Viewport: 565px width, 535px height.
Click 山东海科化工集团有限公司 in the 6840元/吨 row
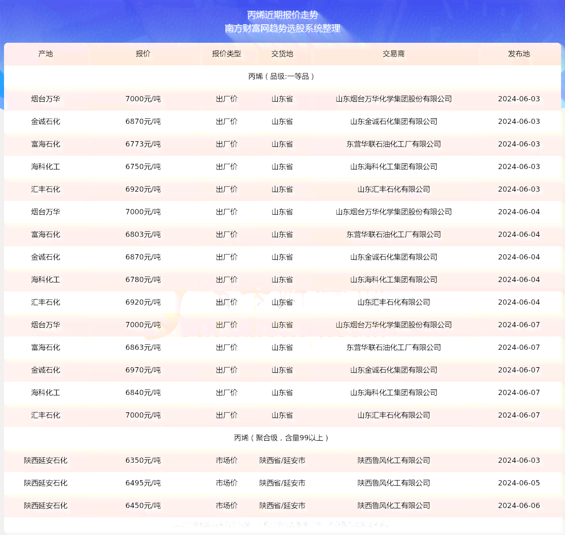[393, 393]
